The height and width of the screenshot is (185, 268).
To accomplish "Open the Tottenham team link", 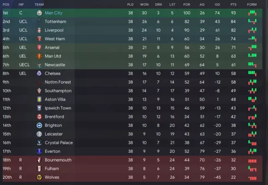I will coord(55,21).
